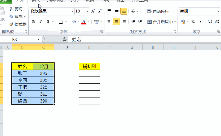The image size is (221, 136).
Task: Select the cell 王吧
Action: 23,87
